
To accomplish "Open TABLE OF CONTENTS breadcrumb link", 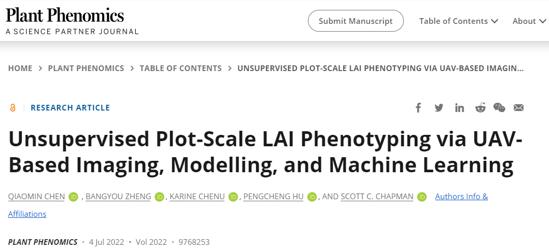I will [x=180, y=68].
